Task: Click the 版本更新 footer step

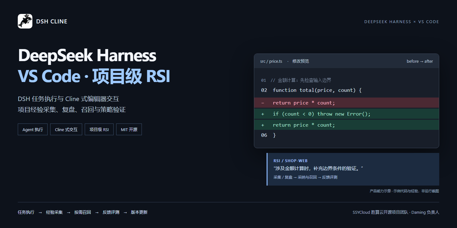Action: (139, 212)
